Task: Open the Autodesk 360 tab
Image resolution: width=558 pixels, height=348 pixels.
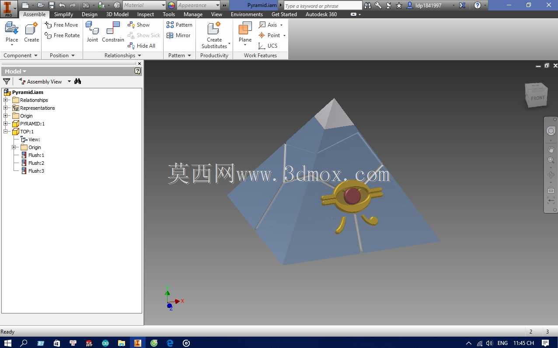Action: pyautogui.click(x=321, y=14)
